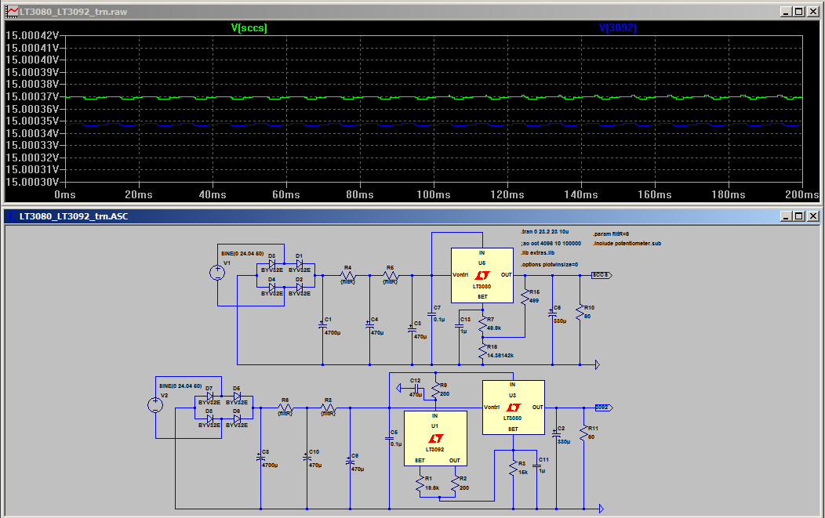Screen dimensions: 825x518
Task: Click capacitor C12 470µ symbol
Action: click(x=416, y=388)
